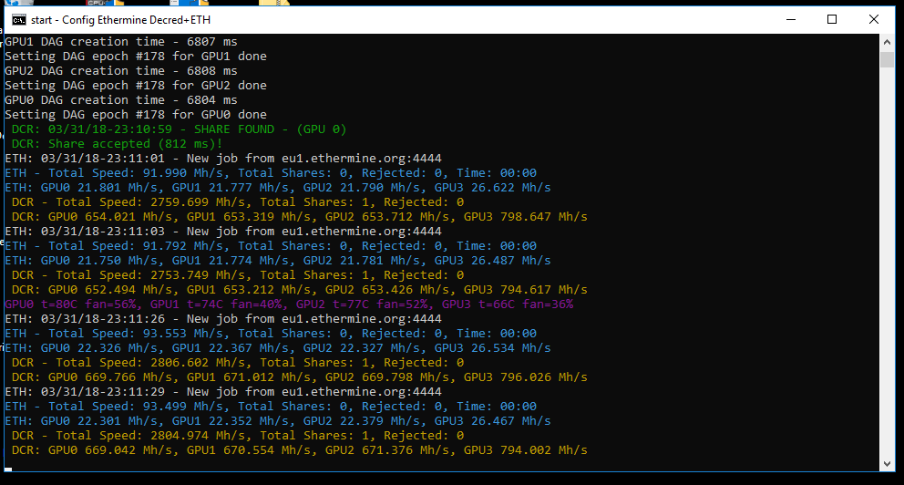Click the scrollbar down arrow

[x=887, y=464]
